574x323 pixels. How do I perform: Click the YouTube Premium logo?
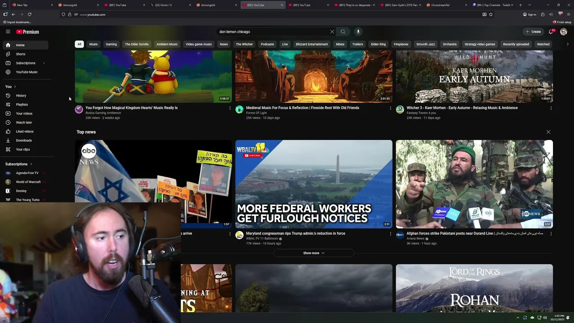tap(28, 32)
